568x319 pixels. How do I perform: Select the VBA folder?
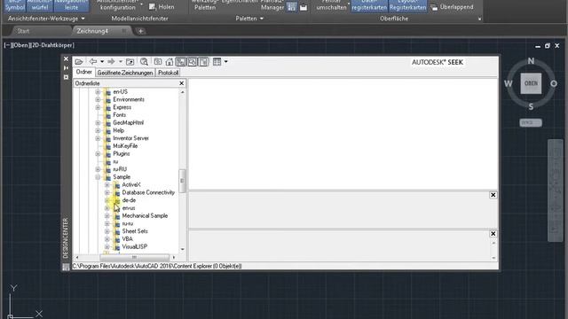pos(127,239)
